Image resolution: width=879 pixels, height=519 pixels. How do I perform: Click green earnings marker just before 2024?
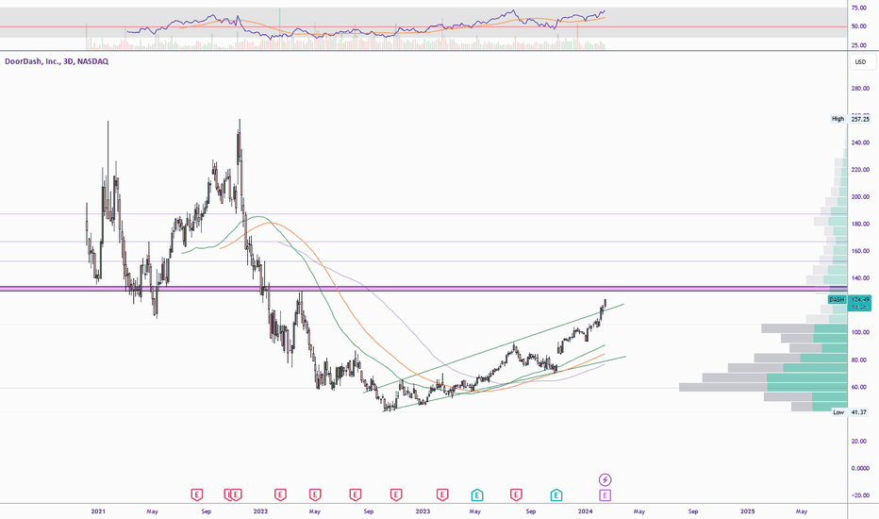[x=556, y=494]
